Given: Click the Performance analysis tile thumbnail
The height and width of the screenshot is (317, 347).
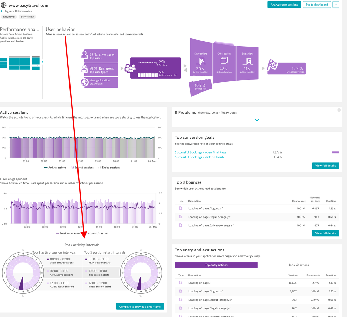Looking at the screenshot, I should (x=20, y=62).
